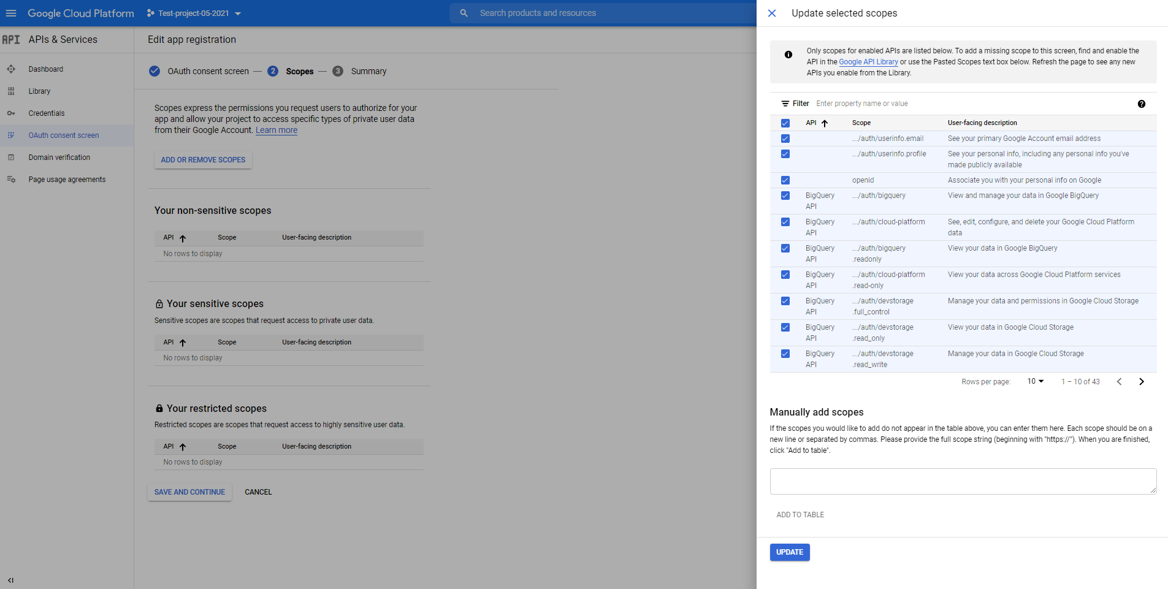
Task: Toggle the select-all scopes header checkbox
Action: (785, 123)
